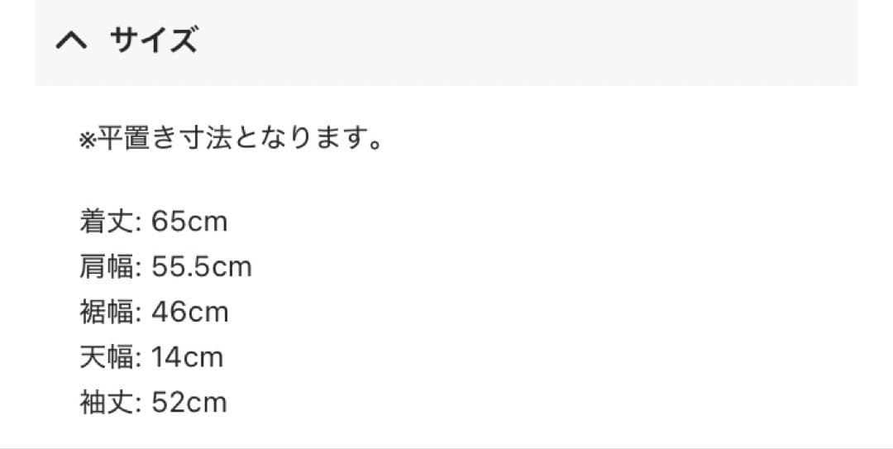Click the サイズ section title text
The image size is (893, 449).
click(x=154, y=41)
